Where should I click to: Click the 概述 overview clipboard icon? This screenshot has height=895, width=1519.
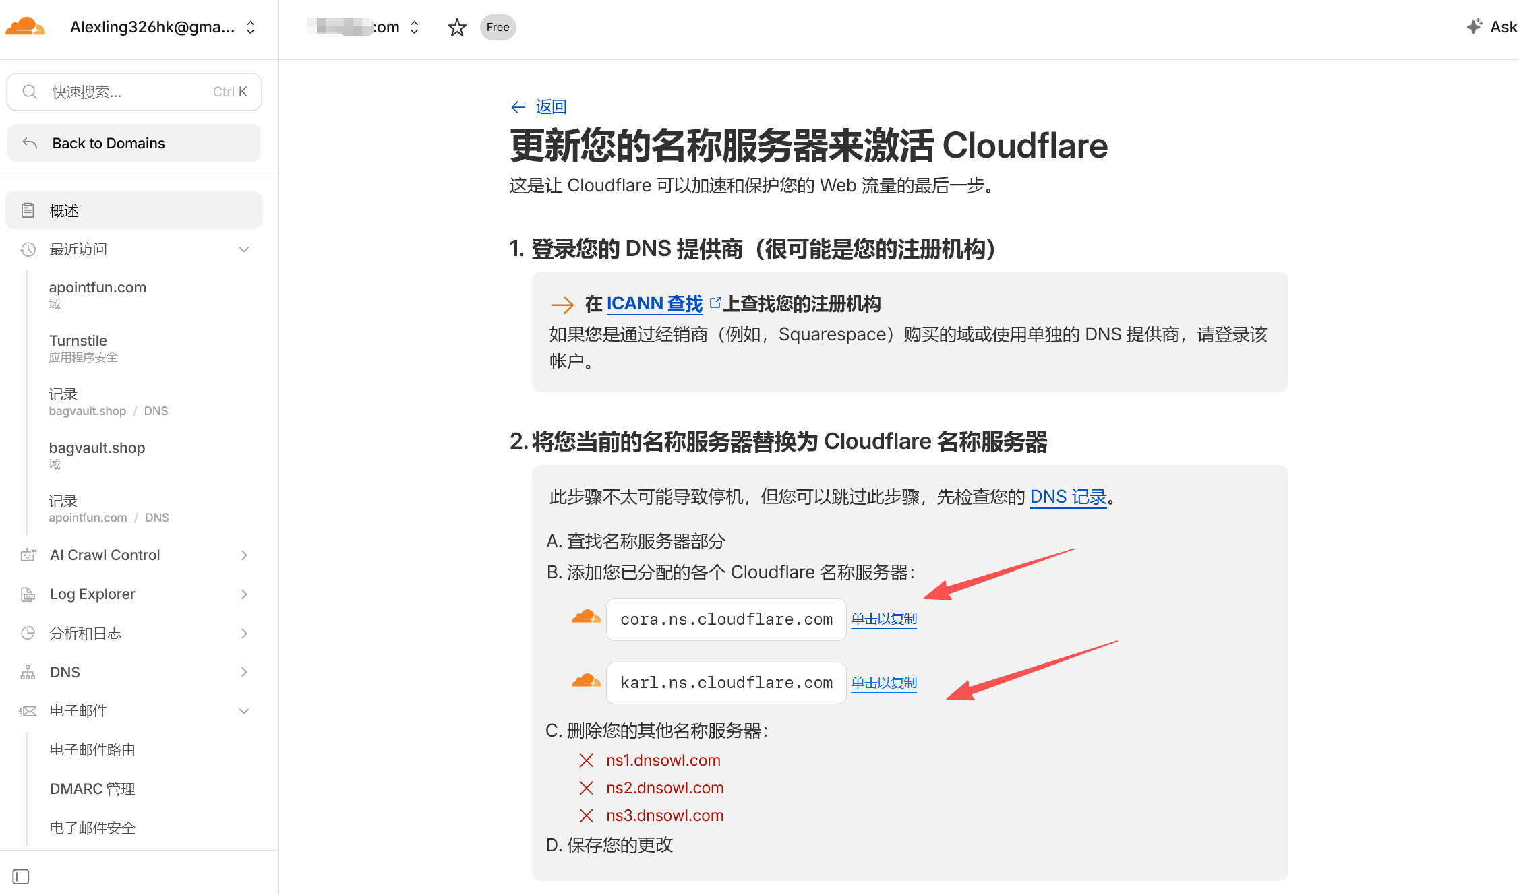28,210
